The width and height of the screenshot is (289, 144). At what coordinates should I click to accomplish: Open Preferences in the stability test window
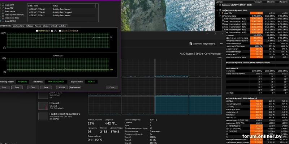point(75,88)
